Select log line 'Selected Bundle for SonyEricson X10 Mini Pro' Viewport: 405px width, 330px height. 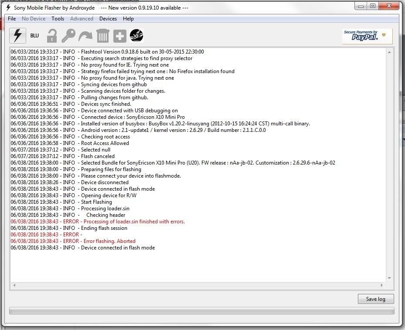click(173, 163)
